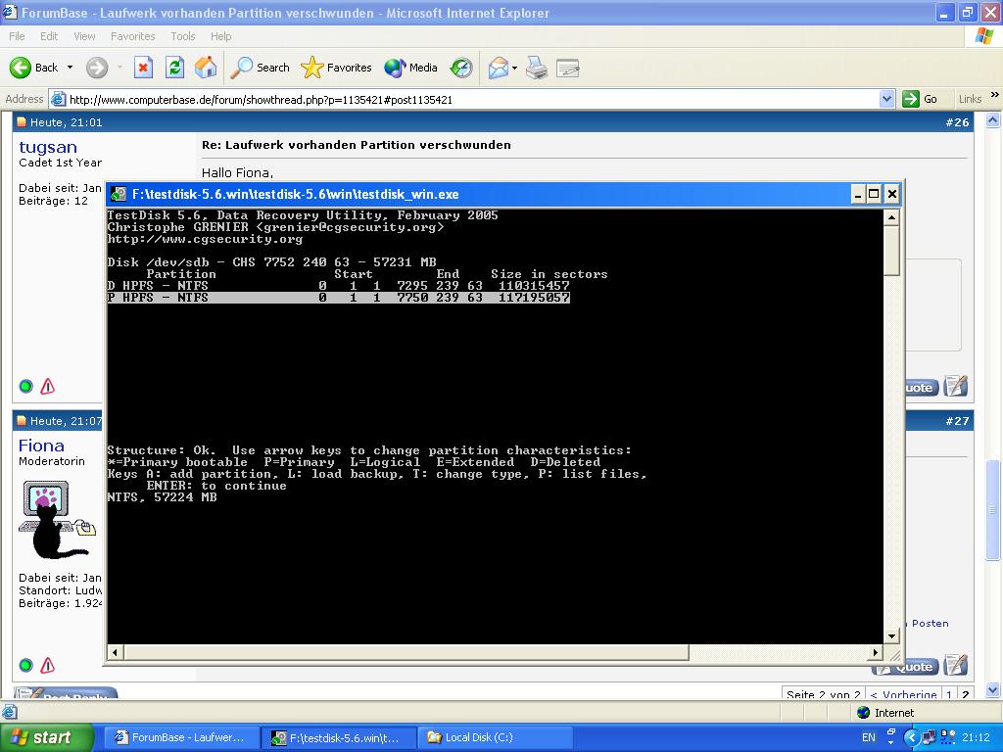Image resolution: width=1003 pixels, height=752 pixels.
Task: Go to the Vorherige page link
Action: [903, 694]
